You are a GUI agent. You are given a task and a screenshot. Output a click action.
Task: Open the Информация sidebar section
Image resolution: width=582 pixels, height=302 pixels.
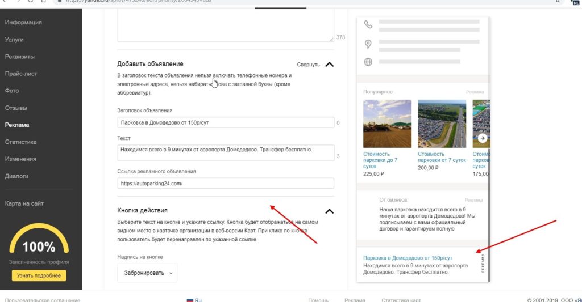point(23,23)
